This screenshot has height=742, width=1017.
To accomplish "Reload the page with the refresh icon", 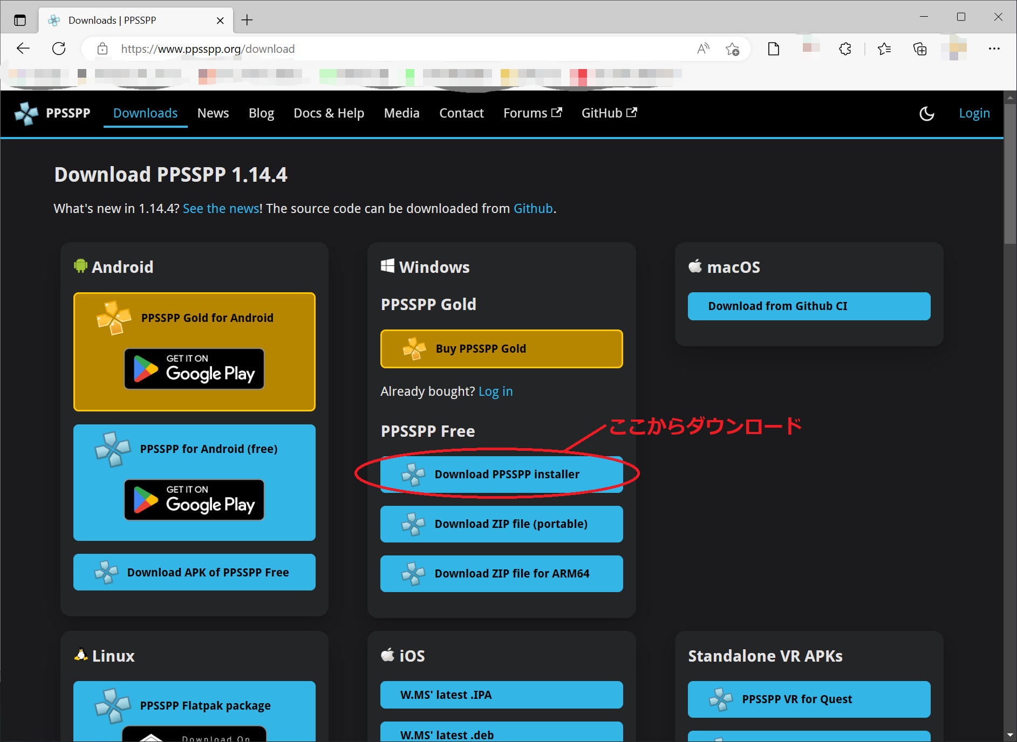I will pos(59,49).
